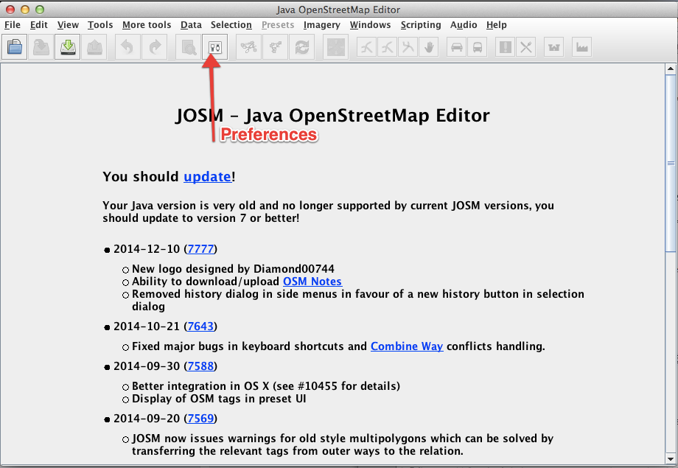Click the green arrow Download data icon
Image resolution: width=678 pixels, height=468 pixels.
[x=68, y=46]
